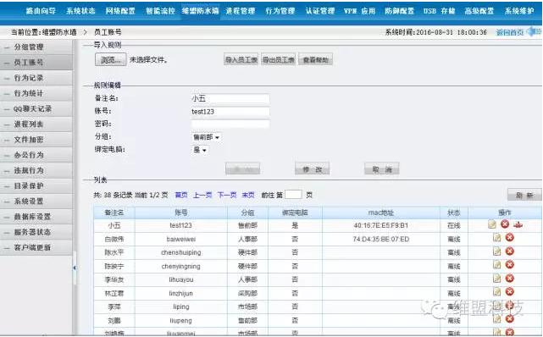
Task: Edit the chenyingning account row
Action: pos(496,265)
